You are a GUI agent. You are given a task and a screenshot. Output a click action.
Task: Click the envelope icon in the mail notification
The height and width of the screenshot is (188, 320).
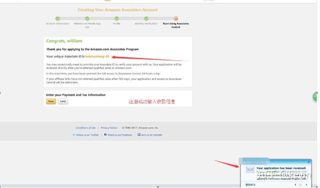[x=250, y=169]
